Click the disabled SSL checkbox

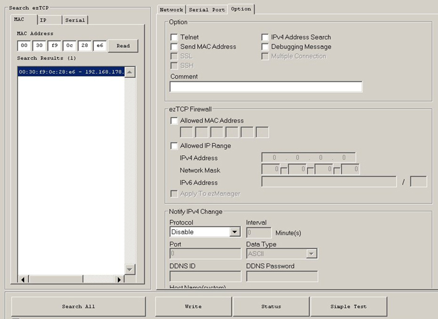click(174, 56)
